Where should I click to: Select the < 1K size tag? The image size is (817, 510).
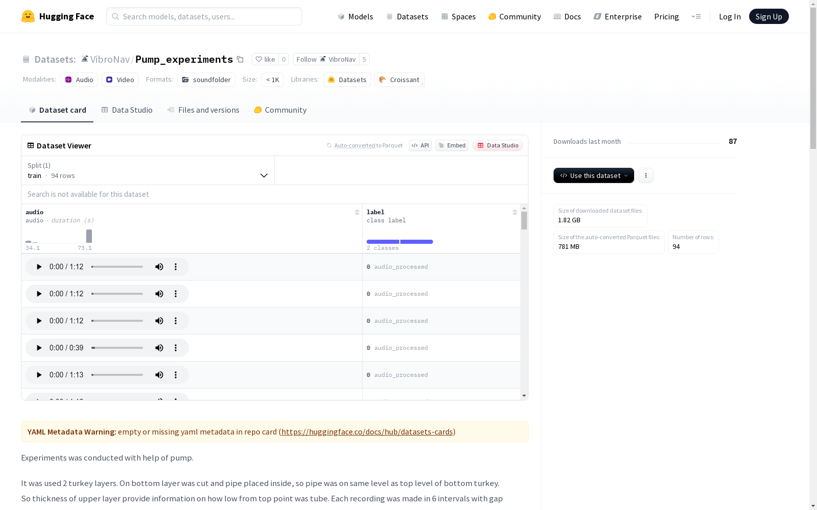coord(273,80)
